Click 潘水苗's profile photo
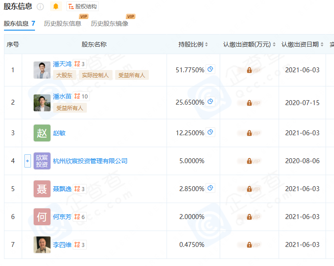Viewport: 334px width, 266px height. 42,103
